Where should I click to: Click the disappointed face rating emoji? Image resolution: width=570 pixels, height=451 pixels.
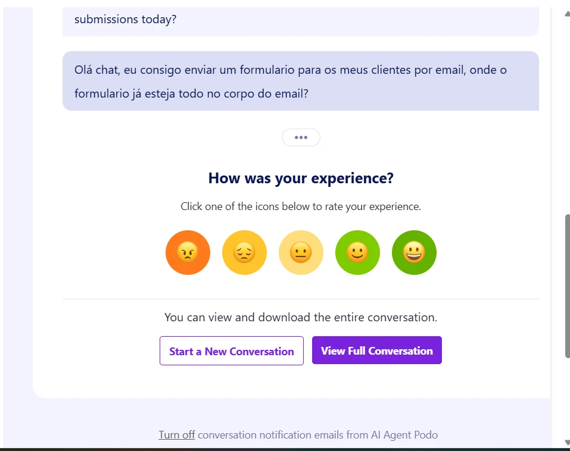244,252
